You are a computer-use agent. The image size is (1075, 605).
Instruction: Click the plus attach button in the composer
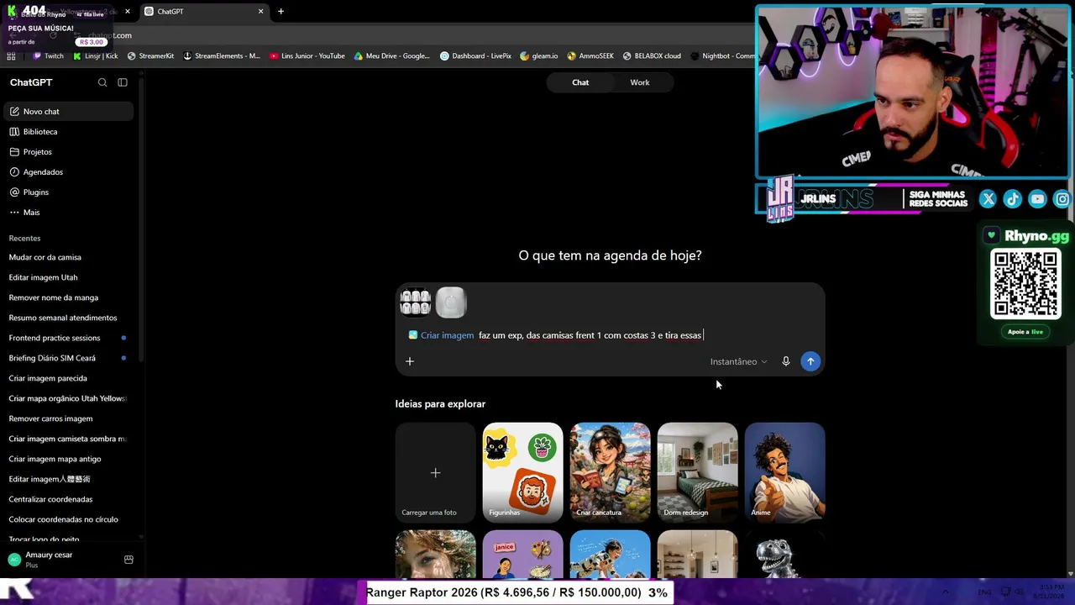[x=410, y=361]
